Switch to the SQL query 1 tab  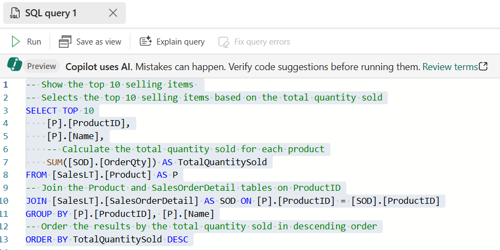click(x=51, y=13)
